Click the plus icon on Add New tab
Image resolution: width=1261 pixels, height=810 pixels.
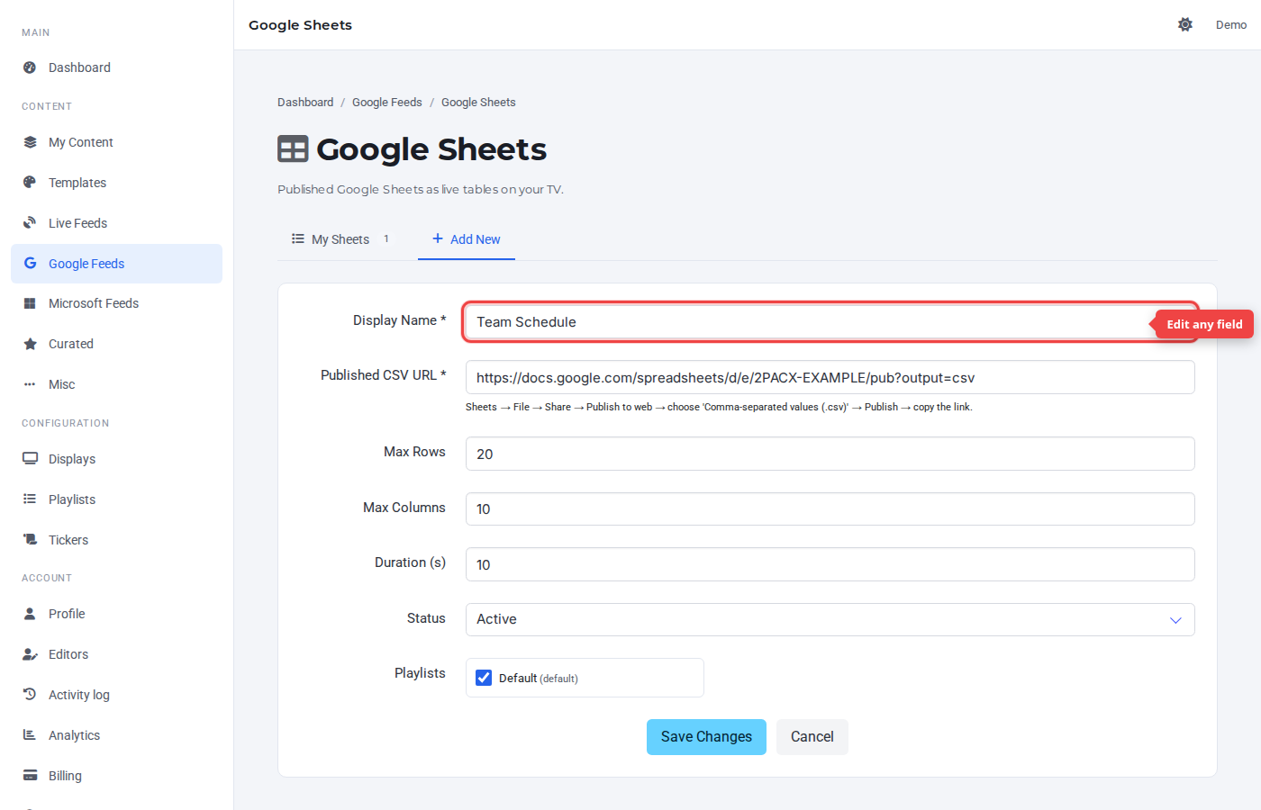tap(438, 238)
